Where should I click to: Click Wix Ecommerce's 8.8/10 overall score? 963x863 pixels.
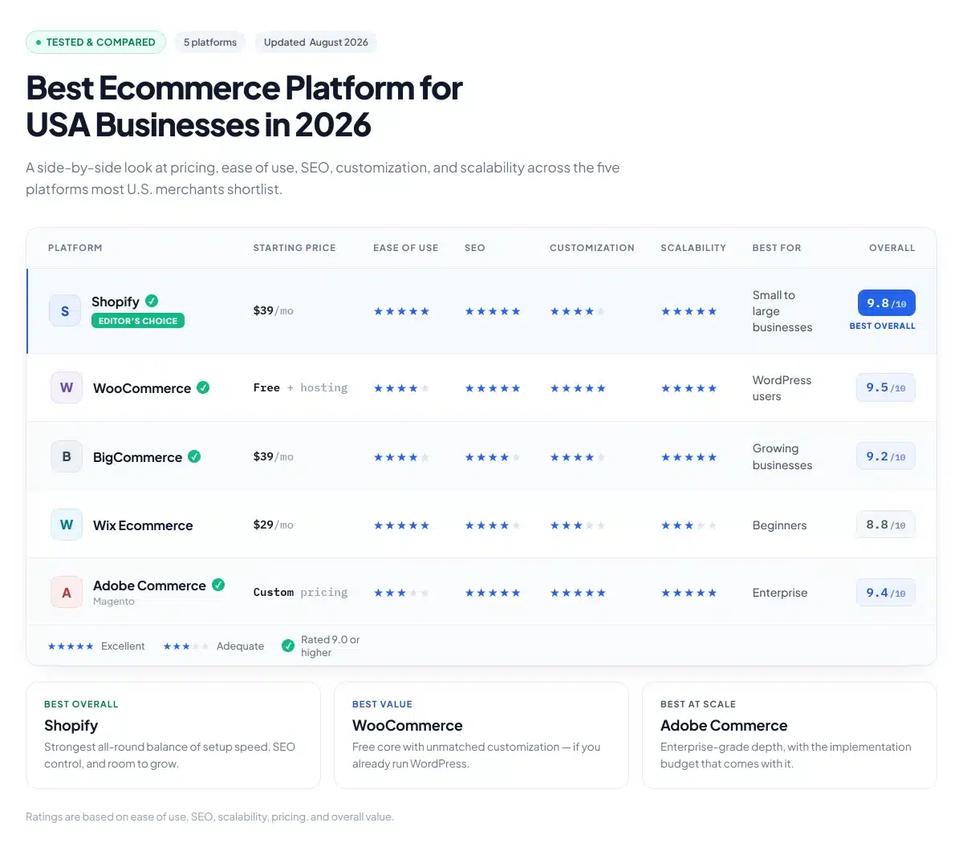pos(886,525)
